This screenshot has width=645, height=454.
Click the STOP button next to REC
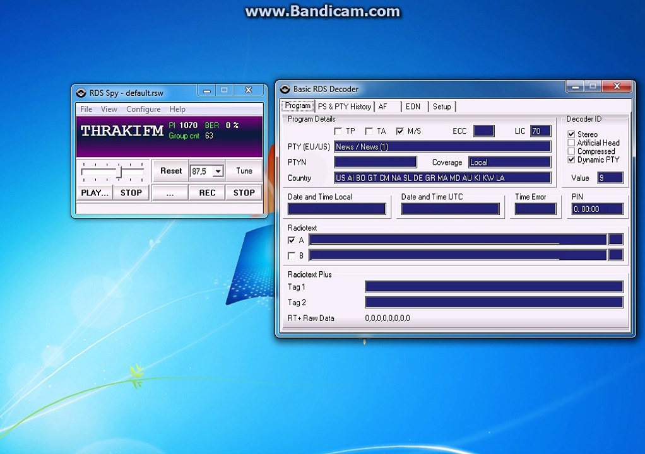244,193
